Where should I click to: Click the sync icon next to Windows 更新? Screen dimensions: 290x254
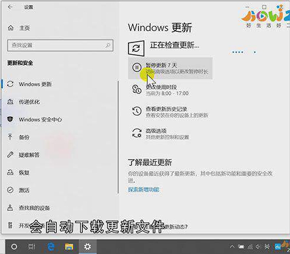10,84
